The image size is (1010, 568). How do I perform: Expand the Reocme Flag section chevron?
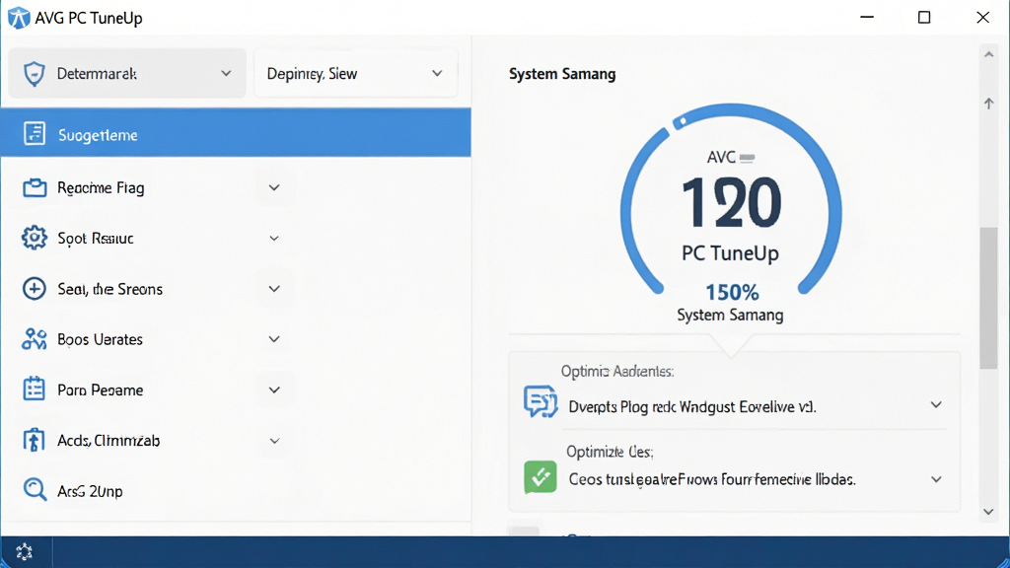pyautogui.click(x=274, y=187)
